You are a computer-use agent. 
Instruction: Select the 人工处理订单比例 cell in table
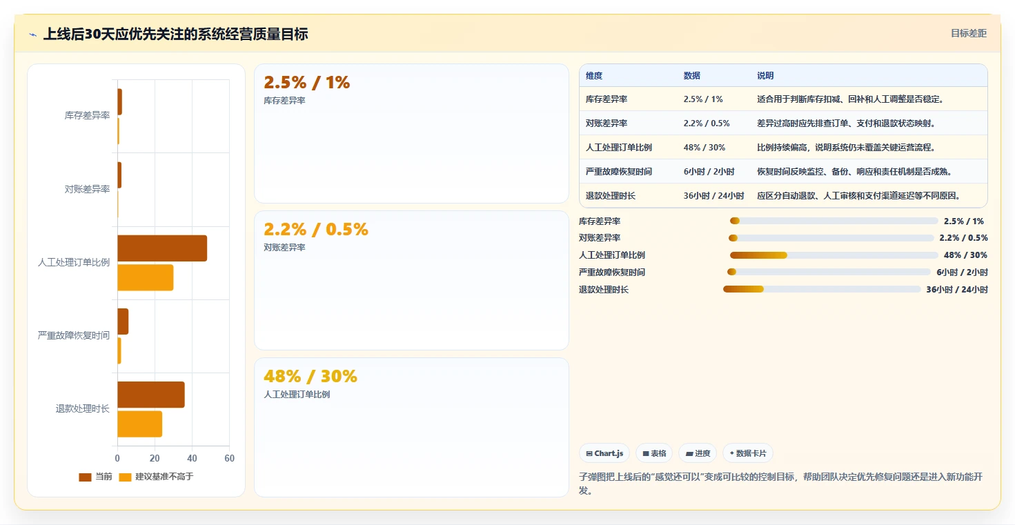[x=619, y=148]
